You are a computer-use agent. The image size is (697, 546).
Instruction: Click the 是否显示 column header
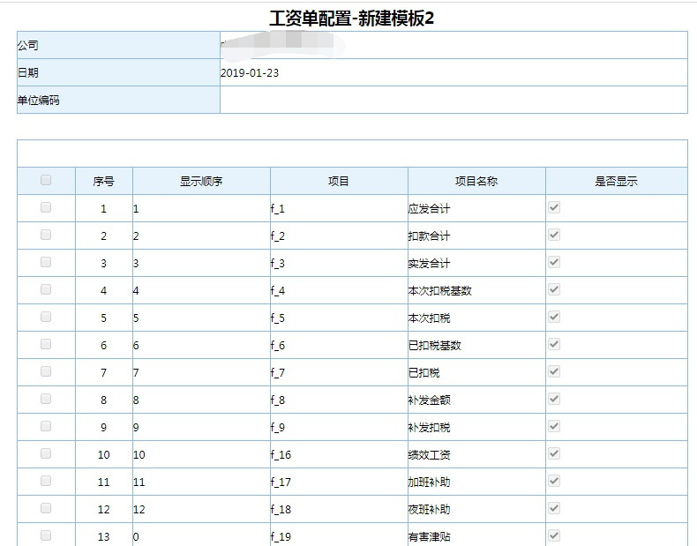pos(616,182)
